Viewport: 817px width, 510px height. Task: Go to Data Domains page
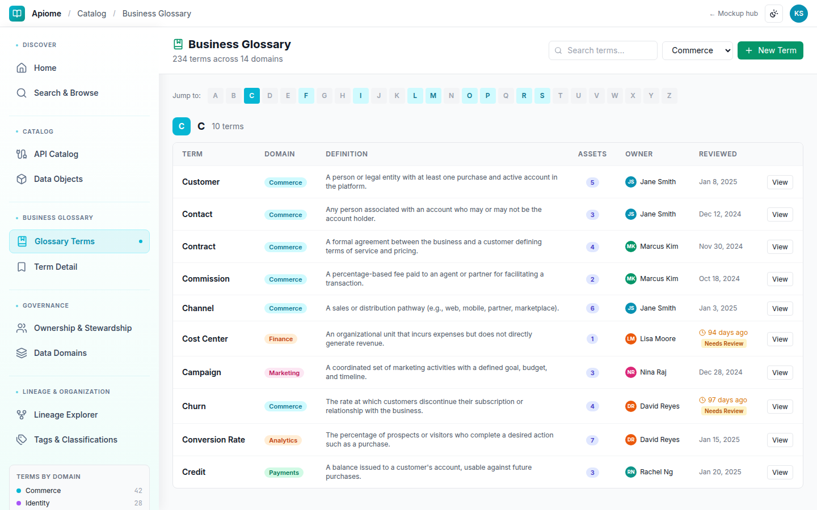pos(79,353)
